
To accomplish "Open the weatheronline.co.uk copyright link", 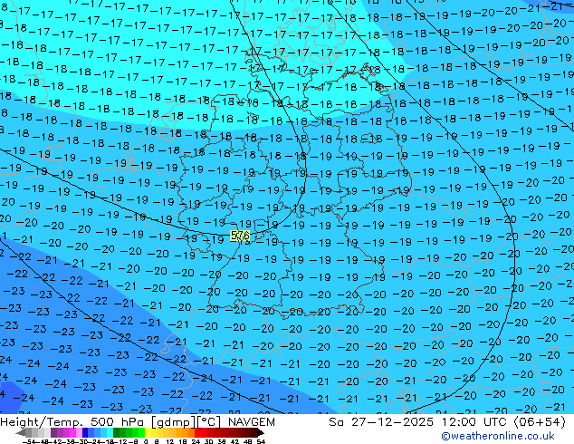I will [497, 436].
